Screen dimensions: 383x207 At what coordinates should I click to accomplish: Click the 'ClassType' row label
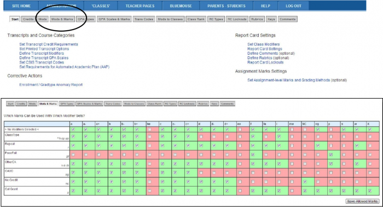[x=11, y=135]
